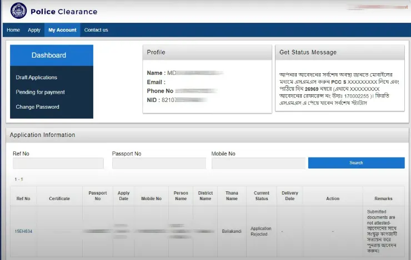
Task: Click the Remarks column header
Action: point(383,198)
